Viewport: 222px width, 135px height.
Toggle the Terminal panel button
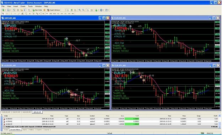pyautogui.click(x=25, y=10)
